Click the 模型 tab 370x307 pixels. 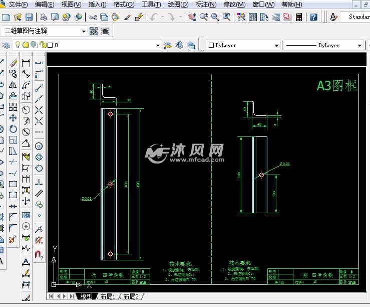tap(86, 296)
